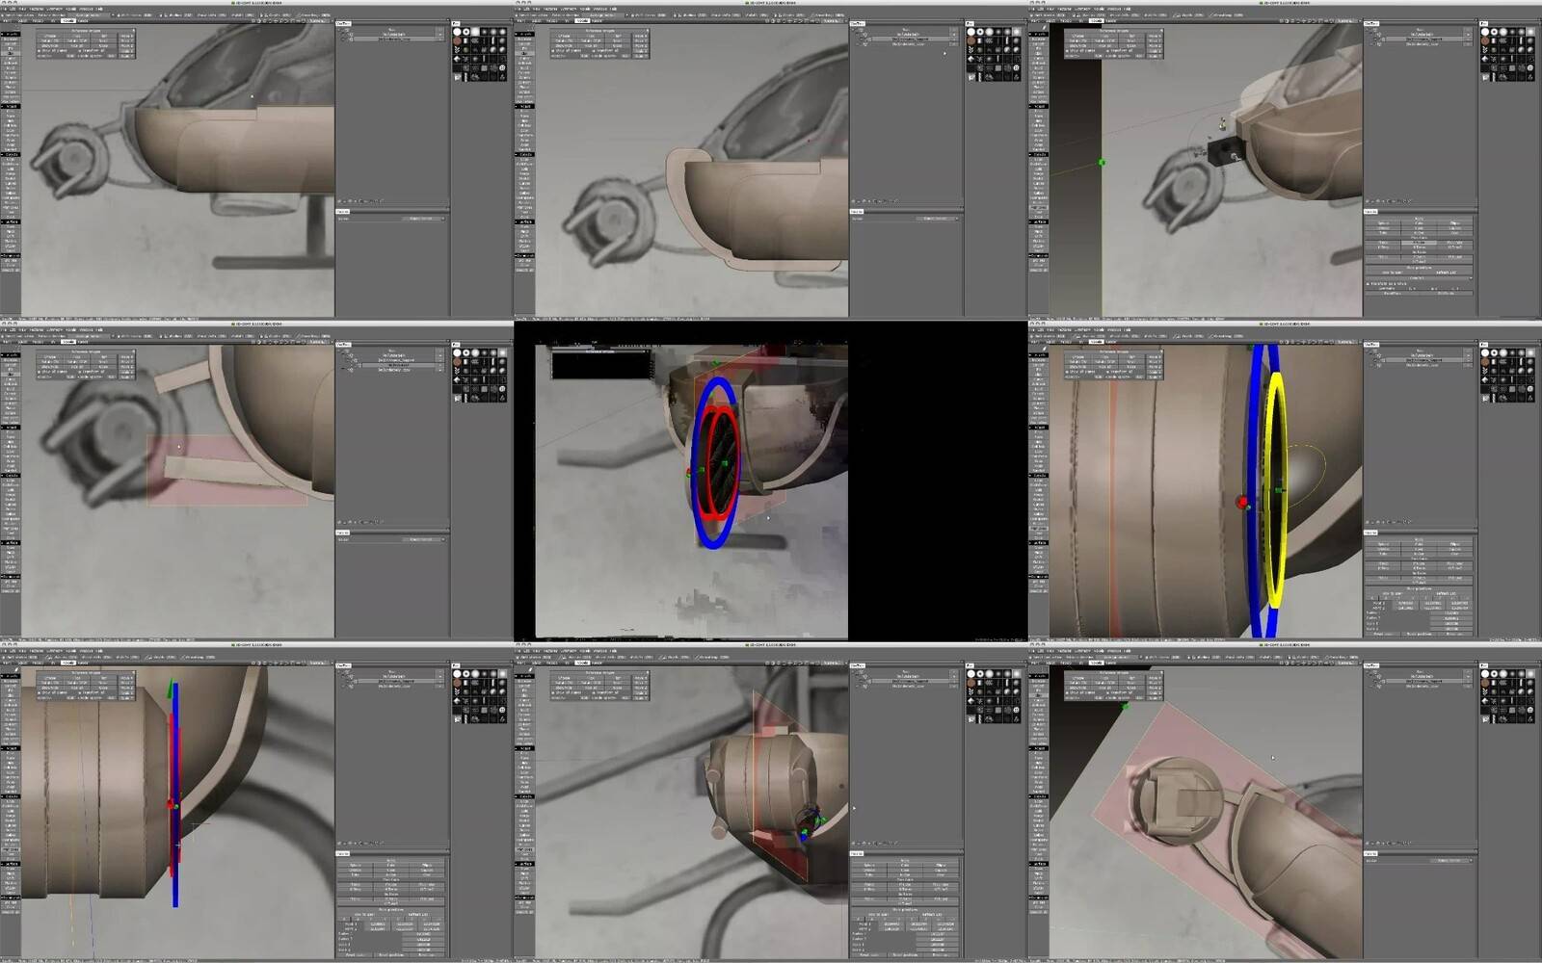Pick brown sphere brush alpha in pink-strut-selection screenshot
This screenshot has height=963, width=1542.
click(456, 362)
